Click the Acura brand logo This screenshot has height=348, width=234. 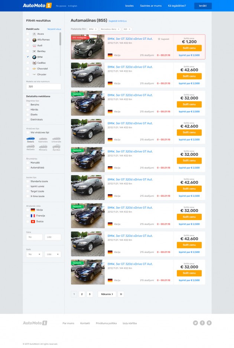pyautogui.click(x=34, y=34)
